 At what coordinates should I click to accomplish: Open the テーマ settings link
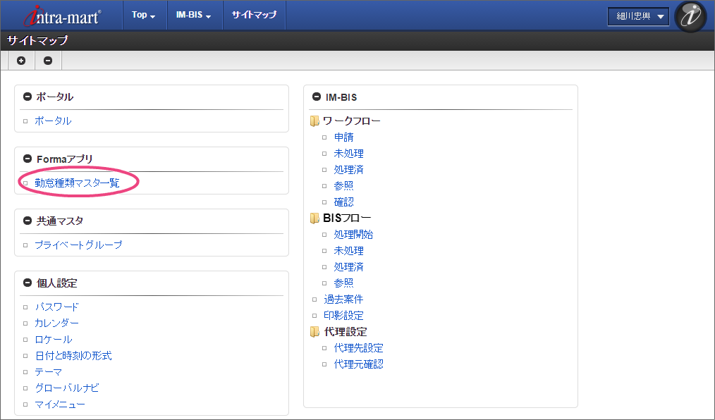point(49,371)
